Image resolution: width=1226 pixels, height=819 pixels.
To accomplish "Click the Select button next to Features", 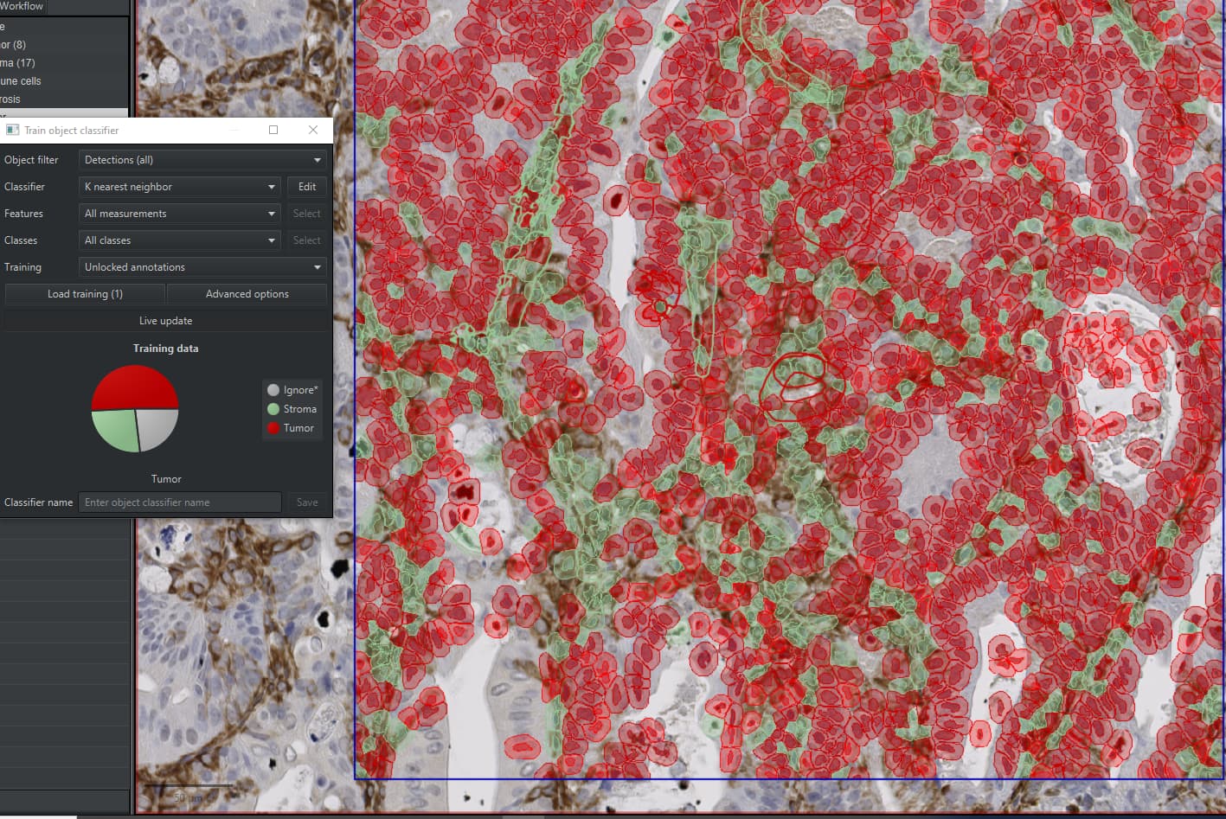I will [307, 214].
